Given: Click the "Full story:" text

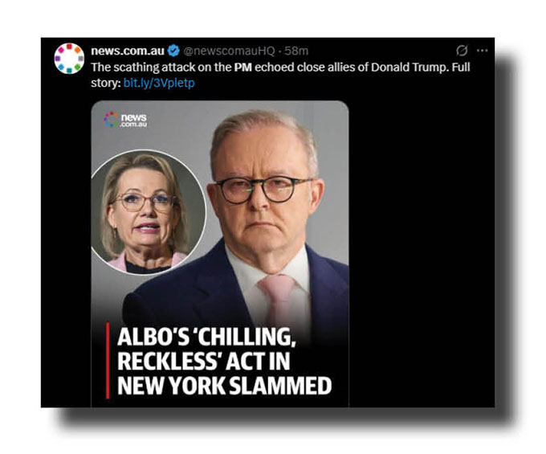Looking at the screenshot, I should tap(280, 75).
